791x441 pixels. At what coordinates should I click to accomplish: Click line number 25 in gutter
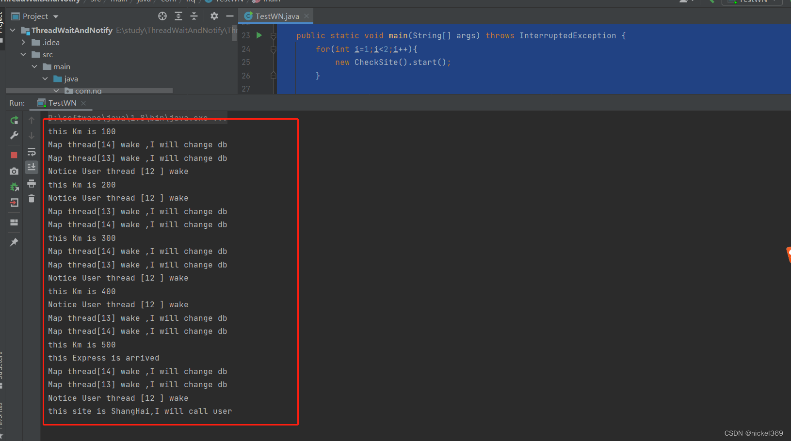246,62
